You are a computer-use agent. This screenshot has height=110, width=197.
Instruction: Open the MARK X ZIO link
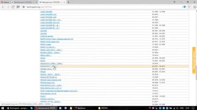click(51, 50)
